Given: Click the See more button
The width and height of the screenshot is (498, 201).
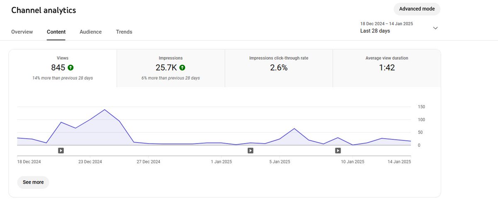Looking at the screenshot, I should click(x=33, y=182).
